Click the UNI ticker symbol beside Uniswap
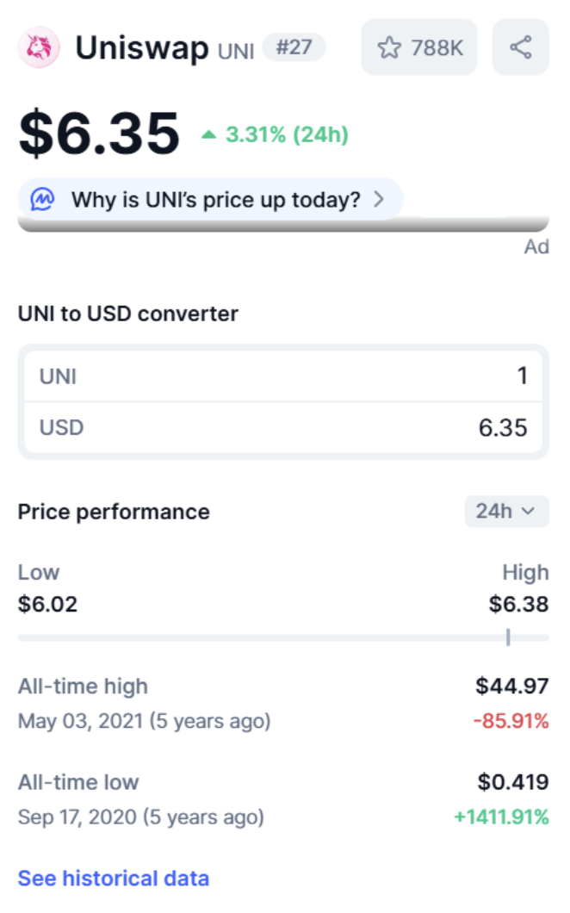 [235, 51]
